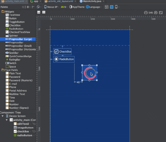Open the screen orientation menu
The width and height of the screenshot is (166, 142).
point(39,7)
